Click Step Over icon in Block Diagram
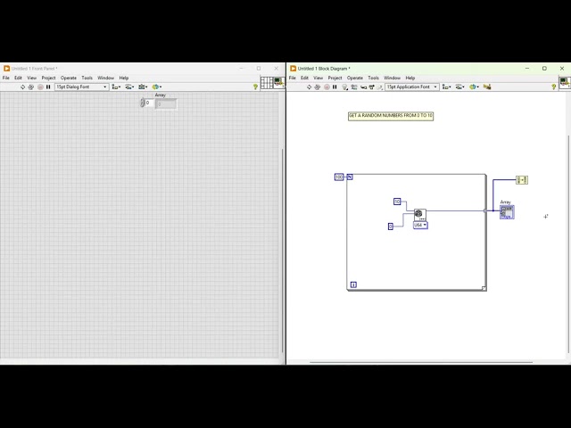571x428 pixels. pyautogui.click(x=371, y=87)
